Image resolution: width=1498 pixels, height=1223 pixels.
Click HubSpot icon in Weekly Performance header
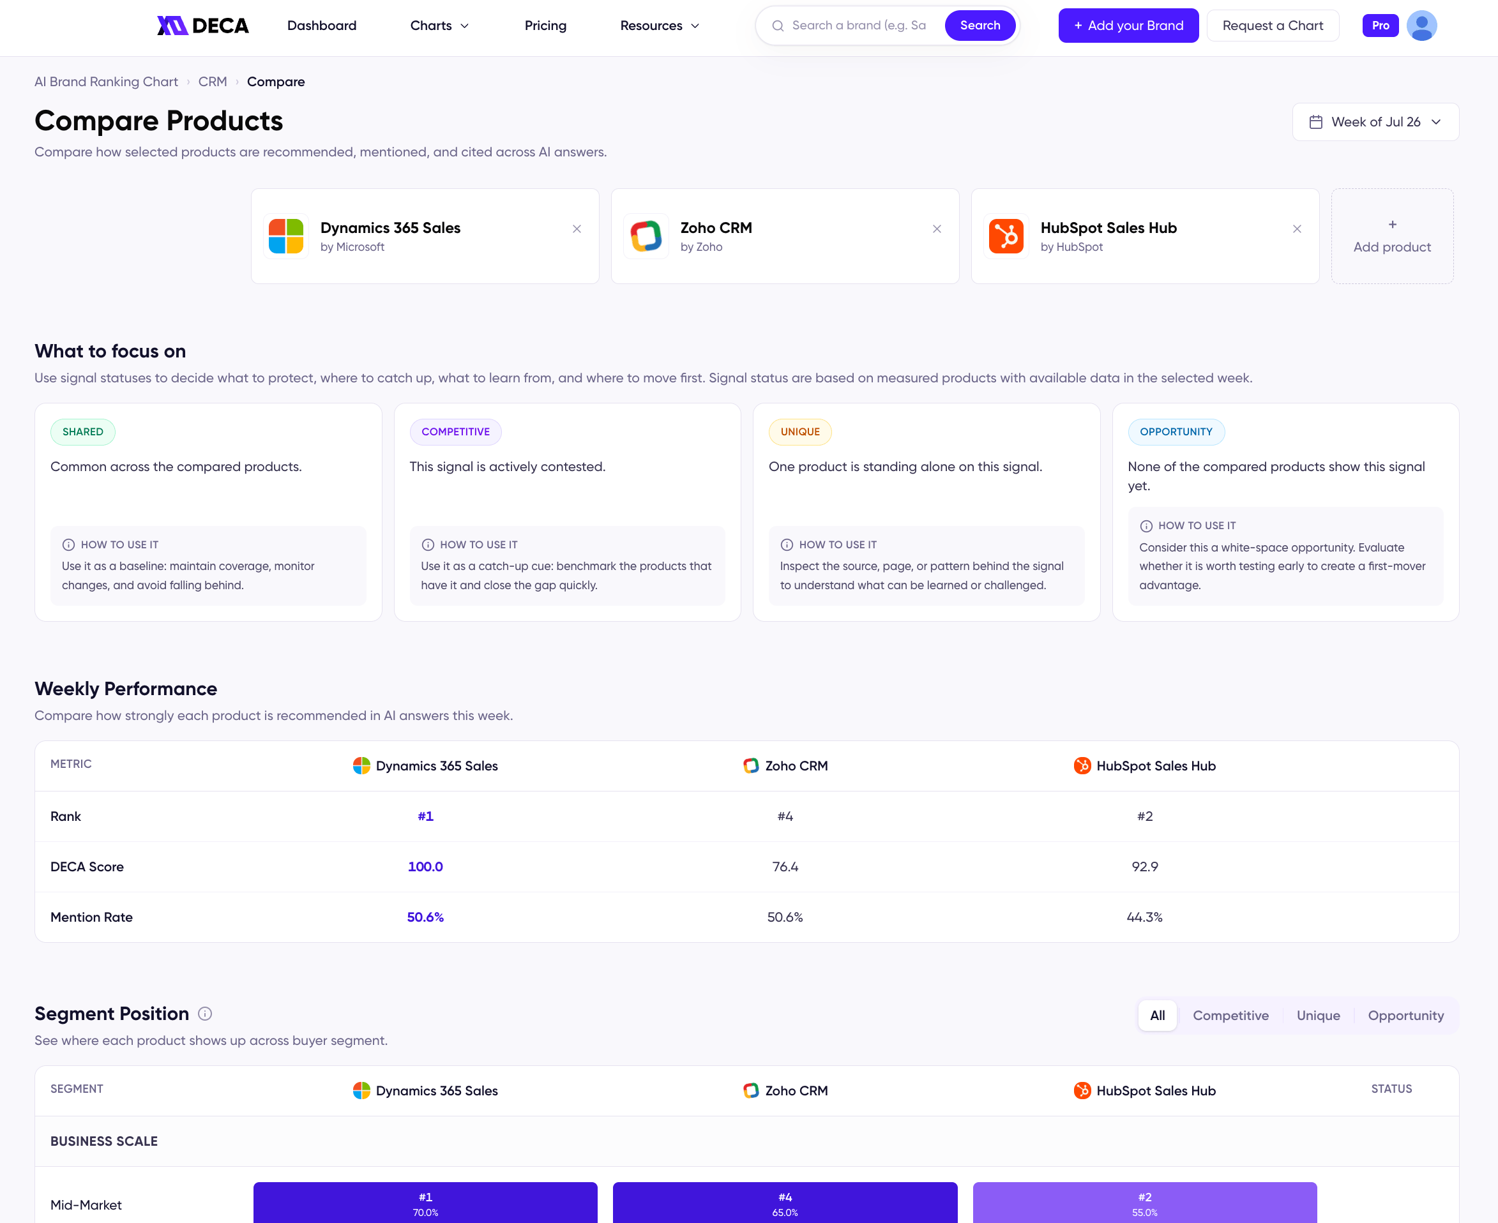coord(1082,766)
